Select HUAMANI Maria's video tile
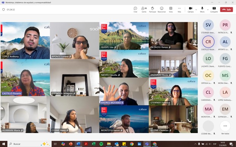 pos(25,115)
